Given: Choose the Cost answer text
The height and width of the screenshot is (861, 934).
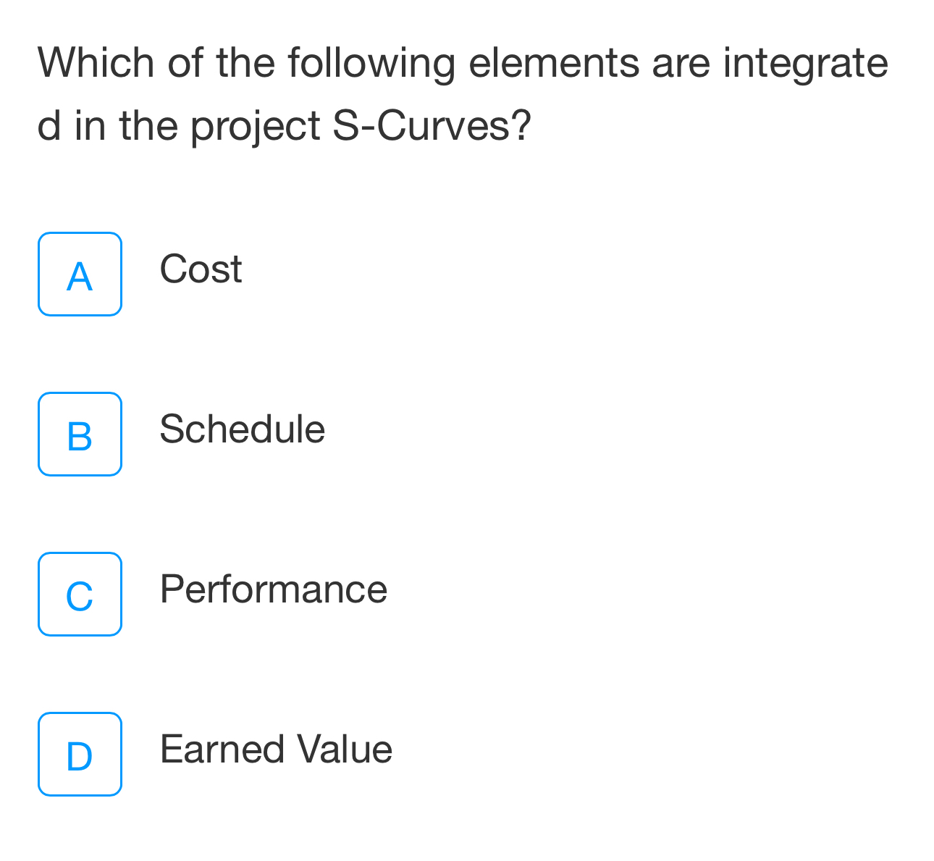Looking at the screenshot, I should (x=201, y=269).
